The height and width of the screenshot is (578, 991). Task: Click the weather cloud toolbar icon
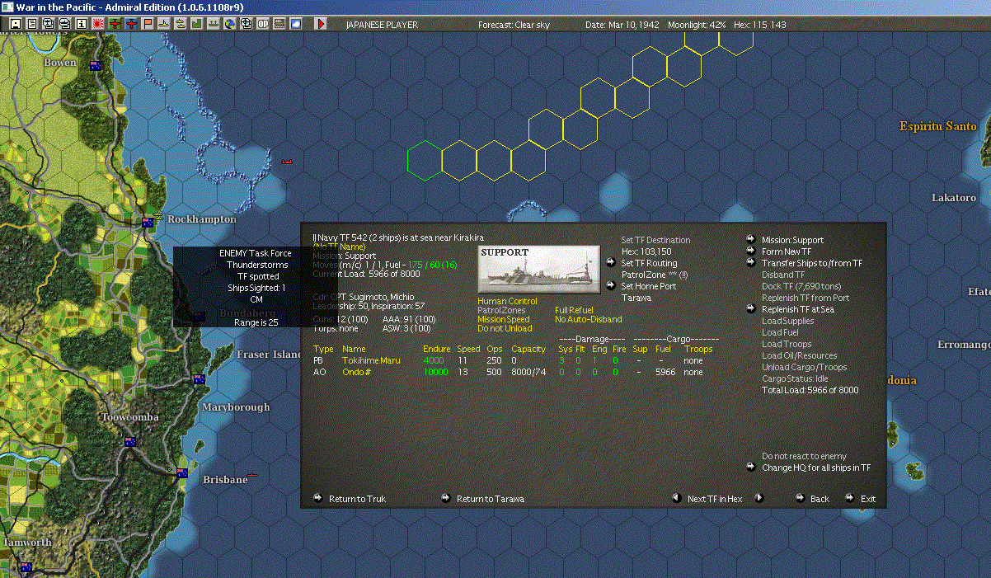click(x=296, y=24)
